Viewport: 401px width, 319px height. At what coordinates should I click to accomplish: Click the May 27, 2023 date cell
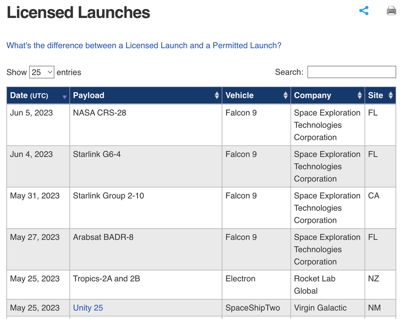(x=38, y=249)
